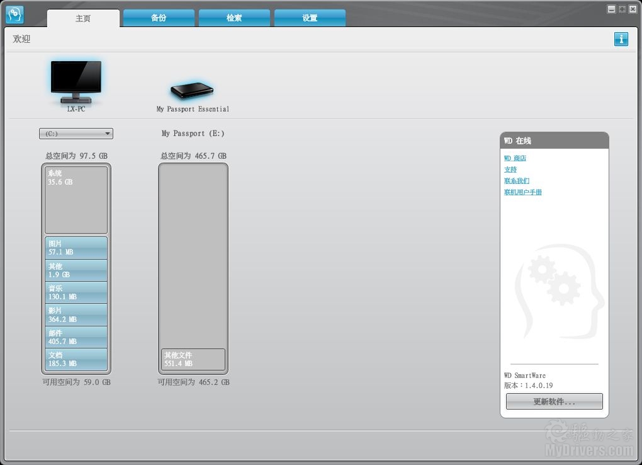This screenshot has height=465, width=642.
Task: Select the 系统 35.6 GB category block
Action: tap(76, 200)
